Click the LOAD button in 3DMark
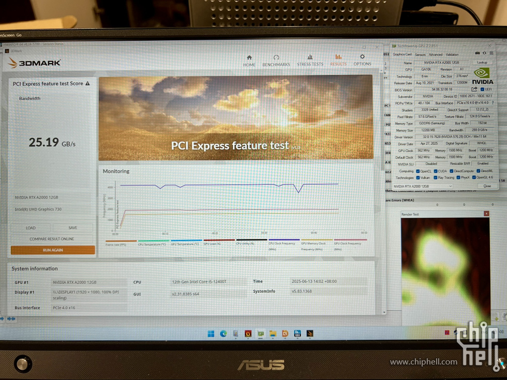Screen dimensions: 507x380 (31, 228)
